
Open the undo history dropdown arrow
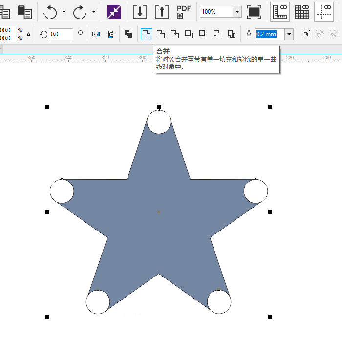click(x=64, y=11)
